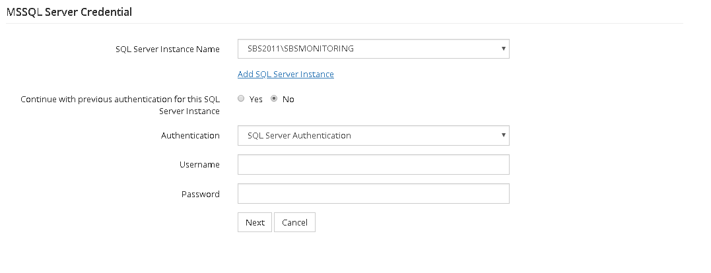711x273 pixels.
Task: Select the No radio button
Action: point(274,98)
